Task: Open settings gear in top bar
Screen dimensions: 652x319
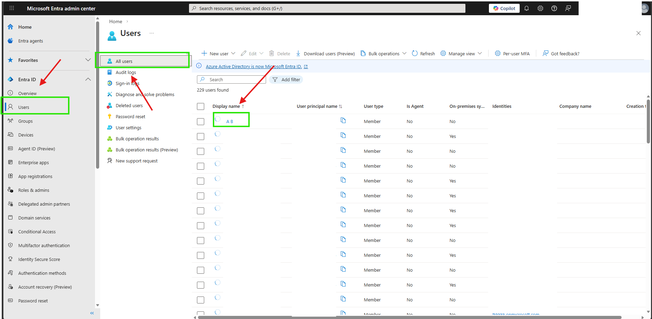Action: pos(540,8)
